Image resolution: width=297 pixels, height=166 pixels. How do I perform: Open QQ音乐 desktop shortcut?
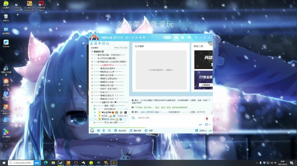[6, 5]
